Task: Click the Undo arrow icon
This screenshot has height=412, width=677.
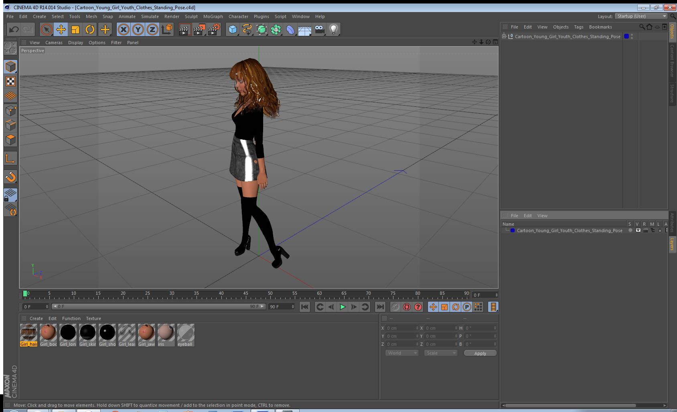Action: 14,29
